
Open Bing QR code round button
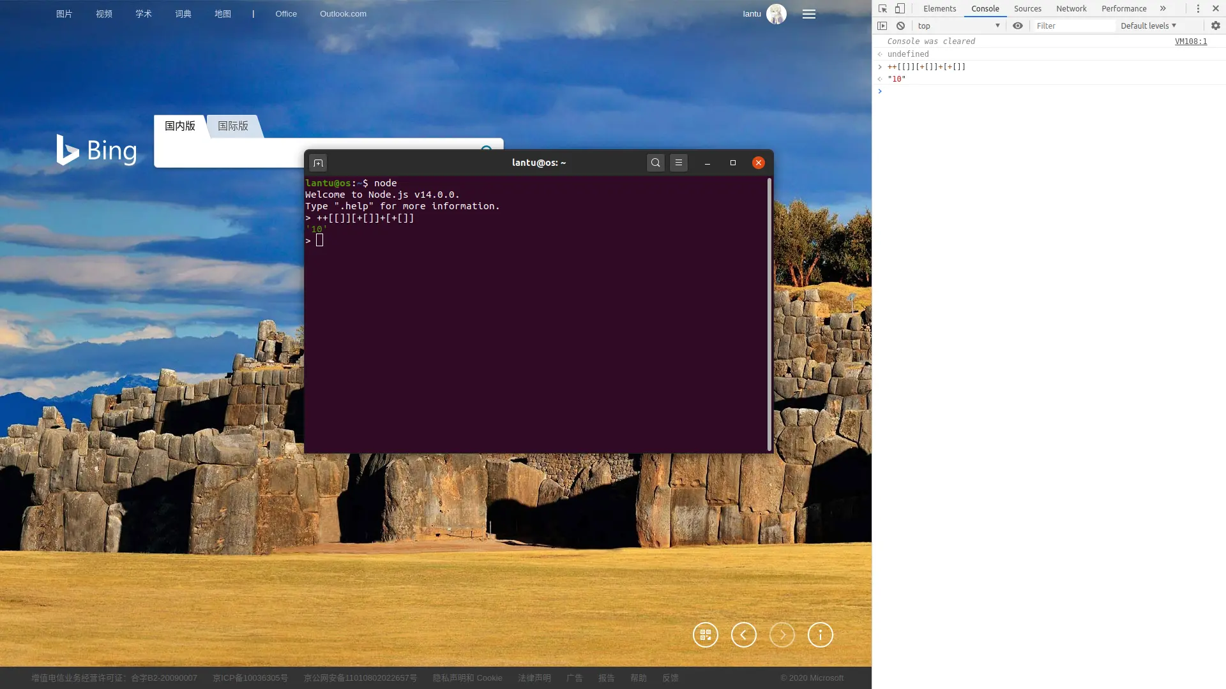tap(705, 635)
